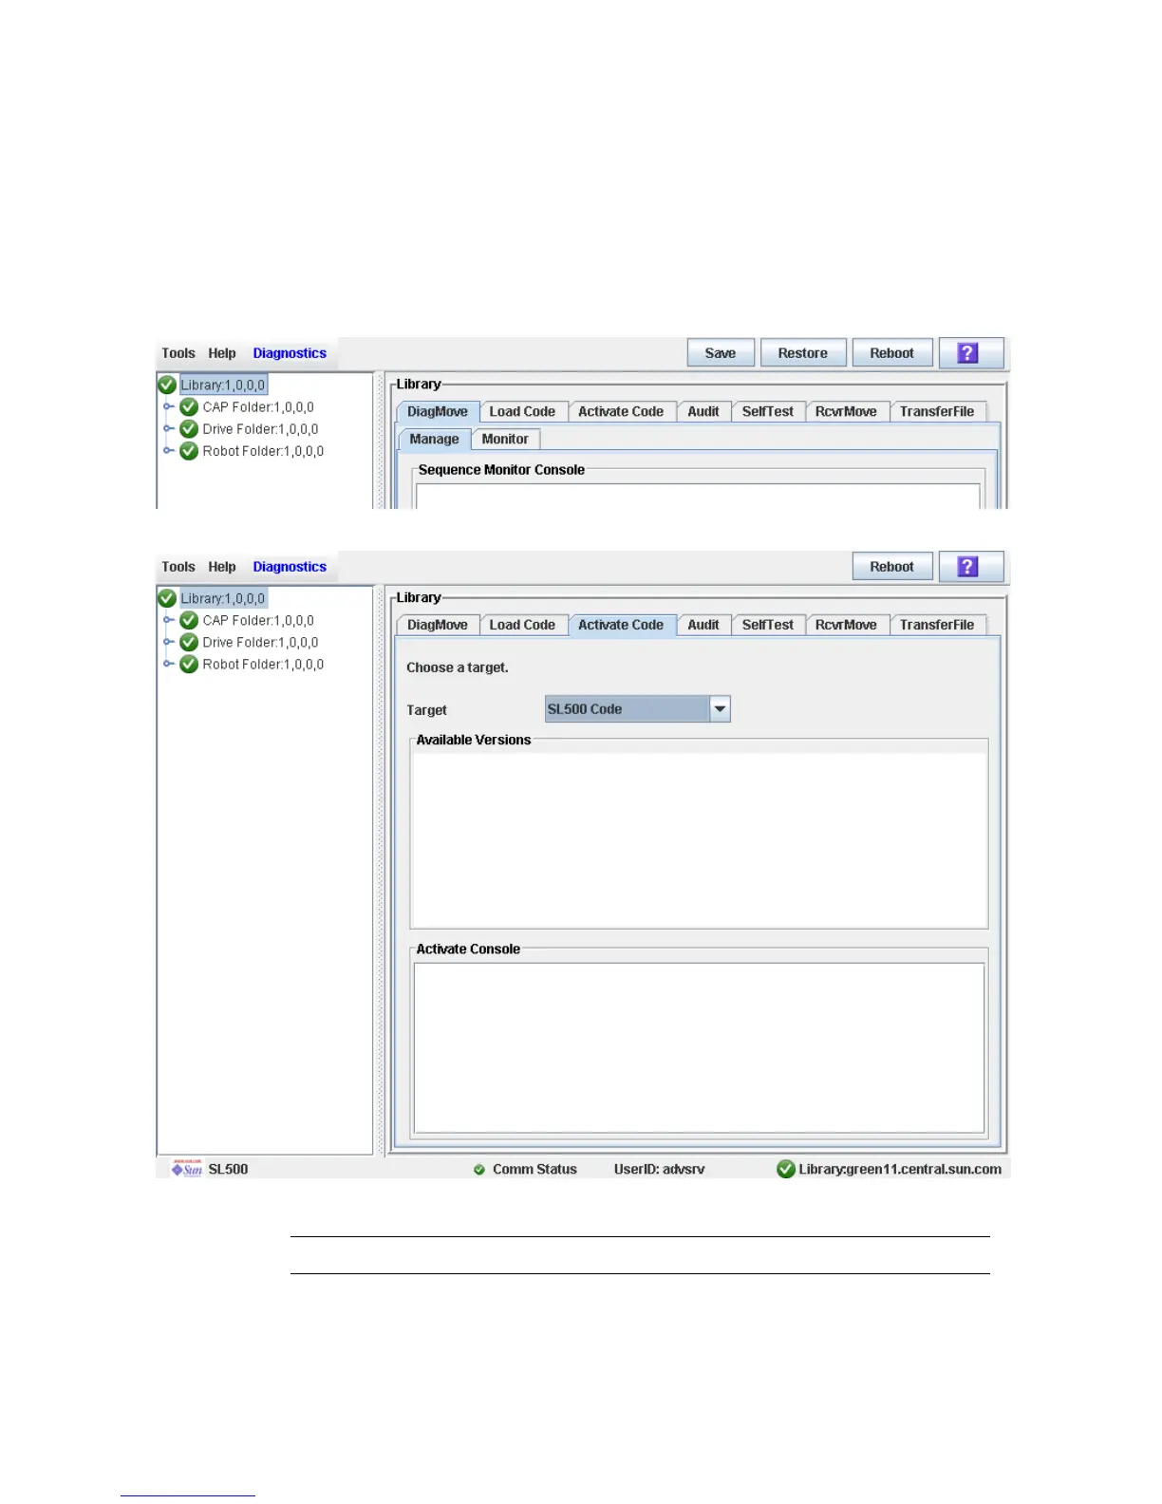This screenshot has height=1504, width=1162.
Task: Expand CAP Folder node in lower tree
Action: pos(168,620)
